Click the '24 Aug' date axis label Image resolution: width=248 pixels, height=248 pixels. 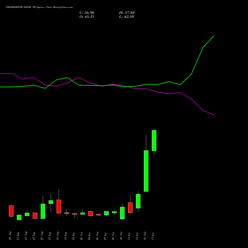click(26, 236)
